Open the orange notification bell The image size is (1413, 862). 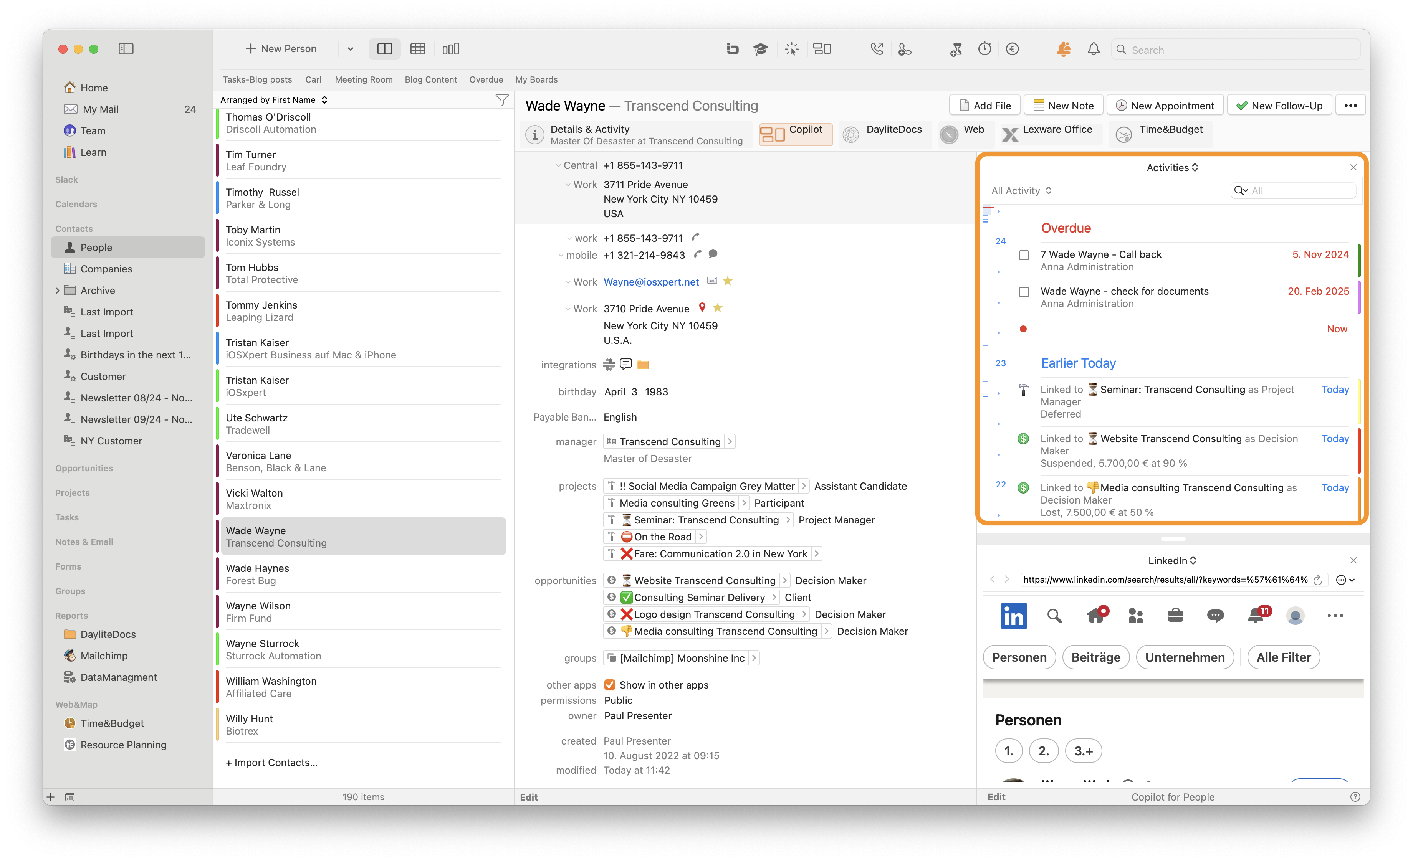point(1063,49)
